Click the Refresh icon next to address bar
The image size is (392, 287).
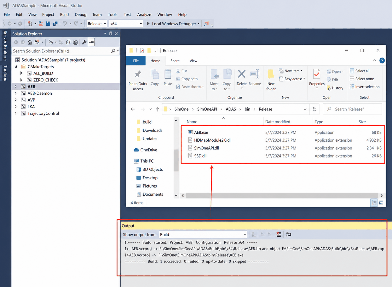tap(314, 109)
